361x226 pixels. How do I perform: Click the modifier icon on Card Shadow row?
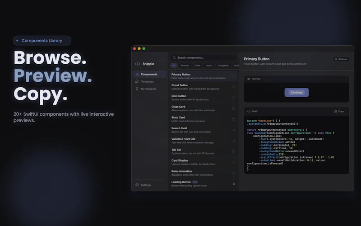click(233, 162)
